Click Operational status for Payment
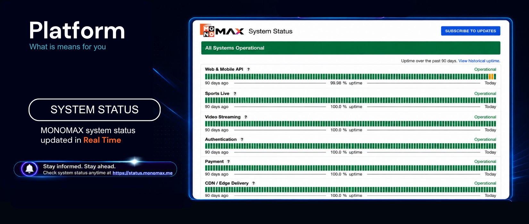Viewport: 529px width, 224px height. pyautogui.click(x=485, y=162)
